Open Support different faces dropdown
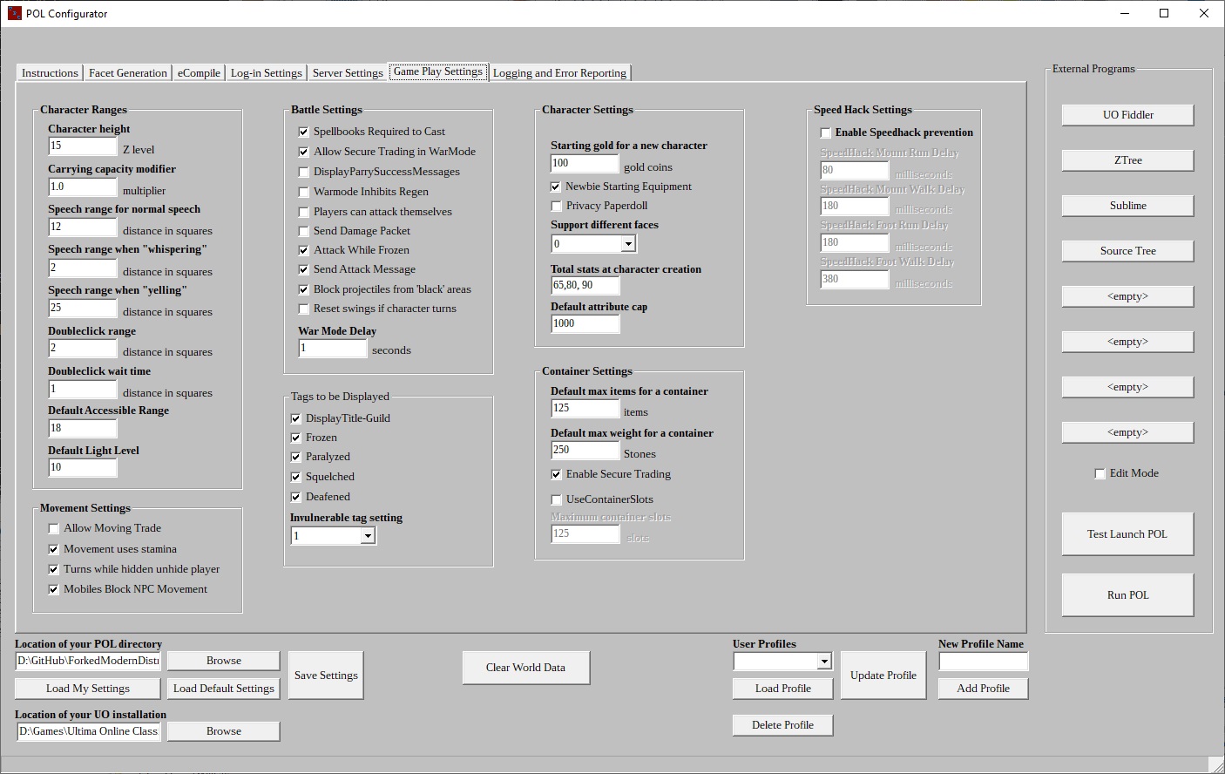The image size is (1225, 774). tap(628, 244)
